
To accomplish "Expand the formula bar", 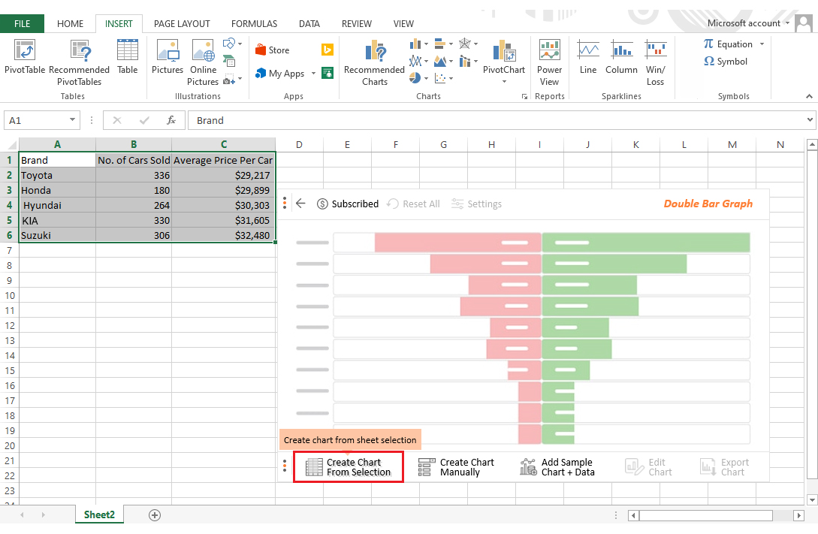I will (x=810, y=120).
